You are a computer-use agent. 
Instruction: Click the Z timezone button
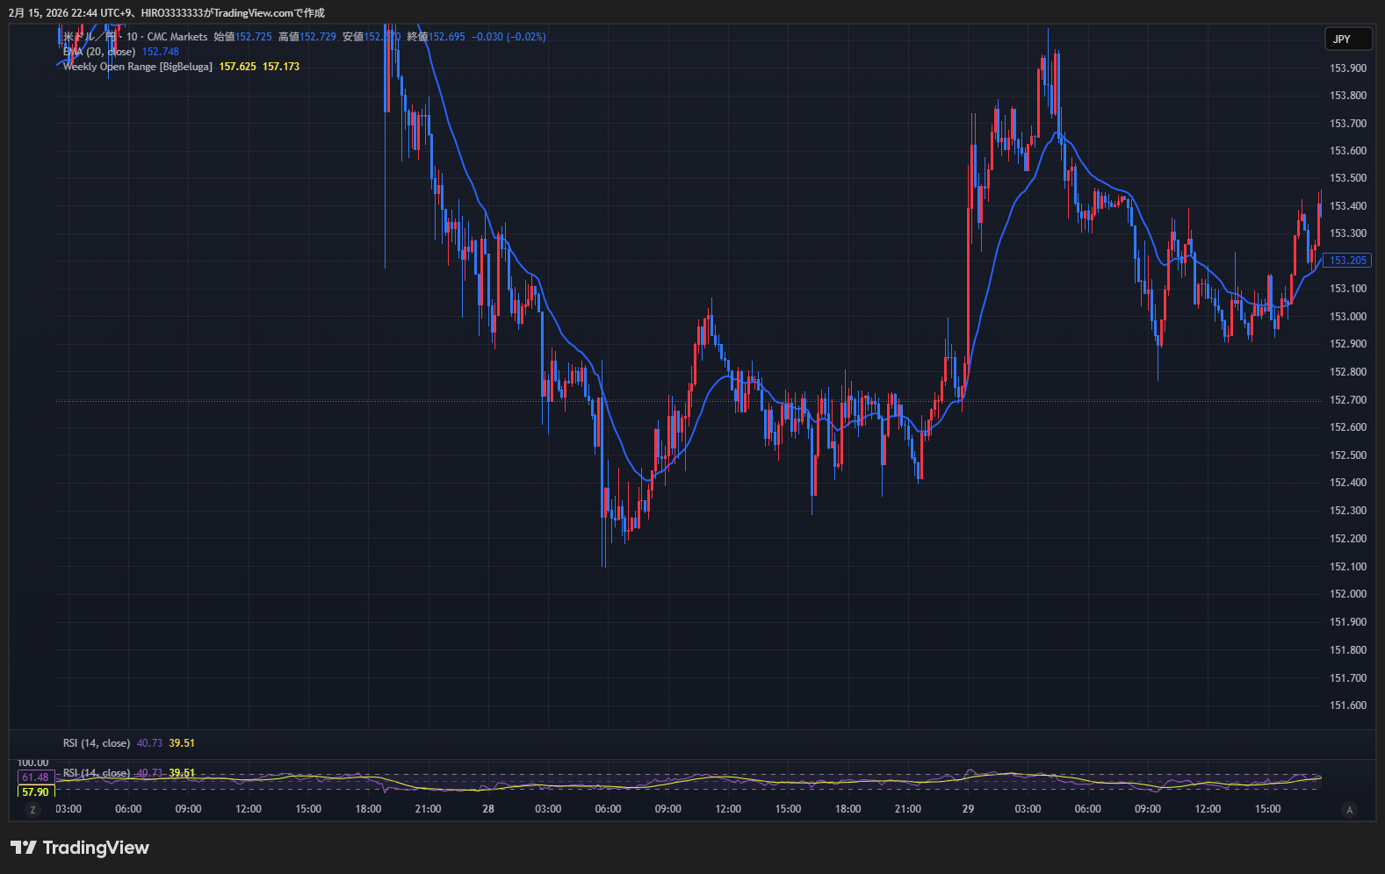[33, 810]
